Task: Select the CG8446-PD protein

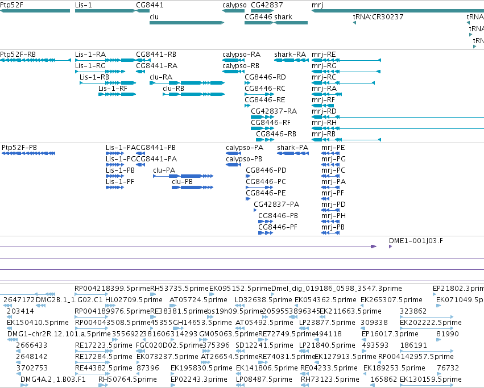Action: point(248,176)
